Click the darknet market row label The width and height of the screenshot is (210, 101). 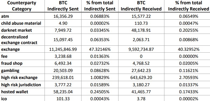tap(16, 30)
